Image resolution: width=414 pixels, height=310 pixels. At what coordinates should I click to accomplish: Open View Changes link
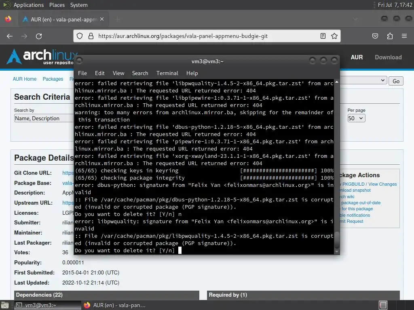(x=382, y=184)
